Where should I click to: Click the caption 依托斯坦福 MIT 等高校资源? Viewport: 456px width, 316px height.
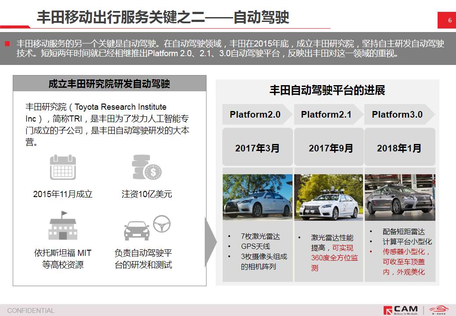tap(63, 259)
